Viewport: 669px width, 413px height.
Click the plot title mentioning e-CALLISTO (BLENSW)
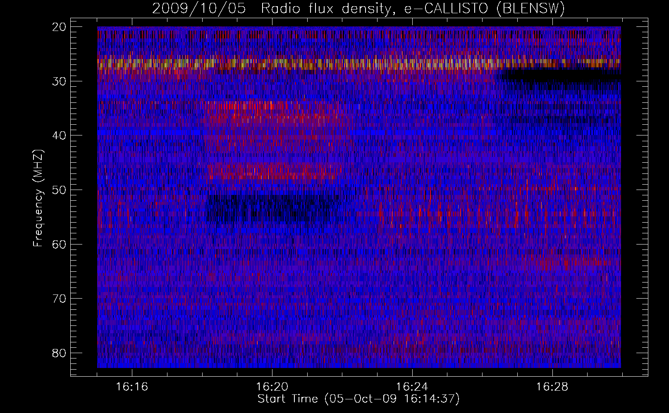point(358,9)
